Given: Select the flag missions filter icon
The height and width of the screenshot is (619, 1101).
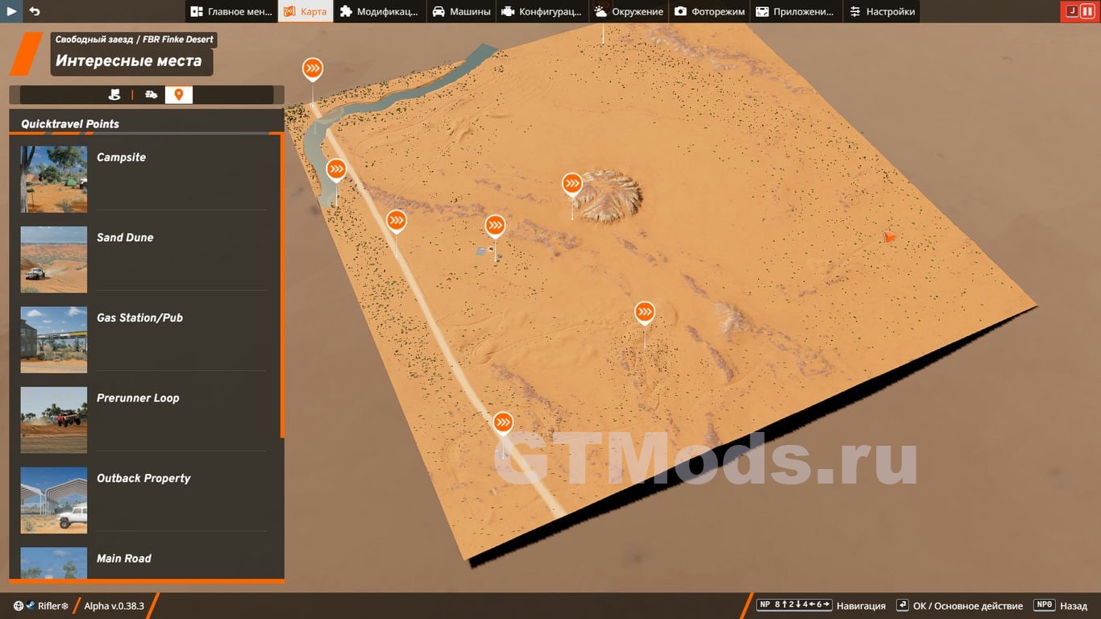Looking at the screenshot, I should [x=114, y=95].
